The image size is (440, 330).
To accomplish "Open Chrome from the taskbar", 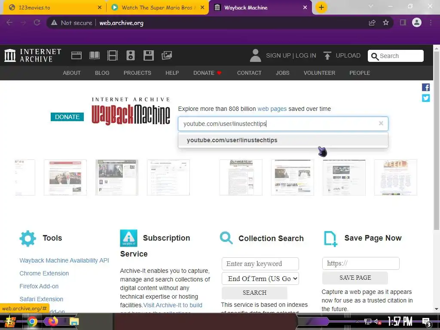I will click(x=32, y=321).
